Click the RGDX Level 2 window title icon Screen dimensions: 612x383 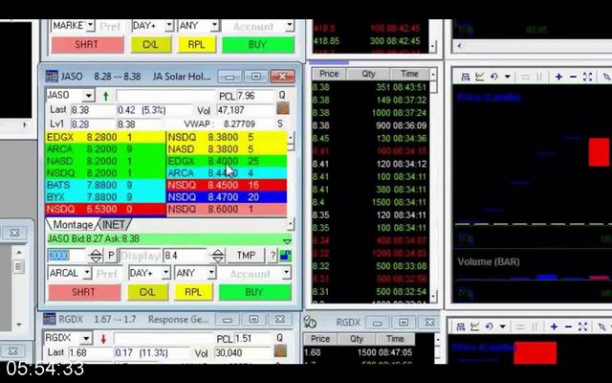[x=49, y=319]
